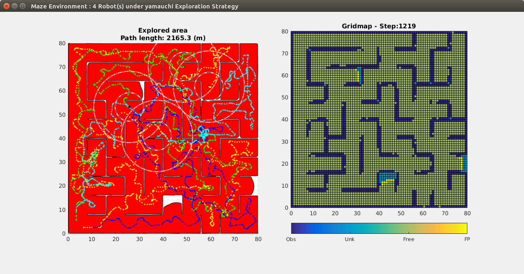Click the "Obs" colorbar label

click(x=291, y=239)
